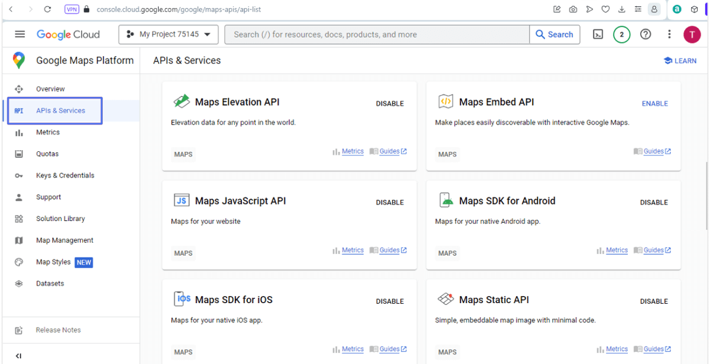Image resolution: width=710 pixels, height=364 pixels.
Task: Select Quotas in the sidebar
Action: point(47,154)
